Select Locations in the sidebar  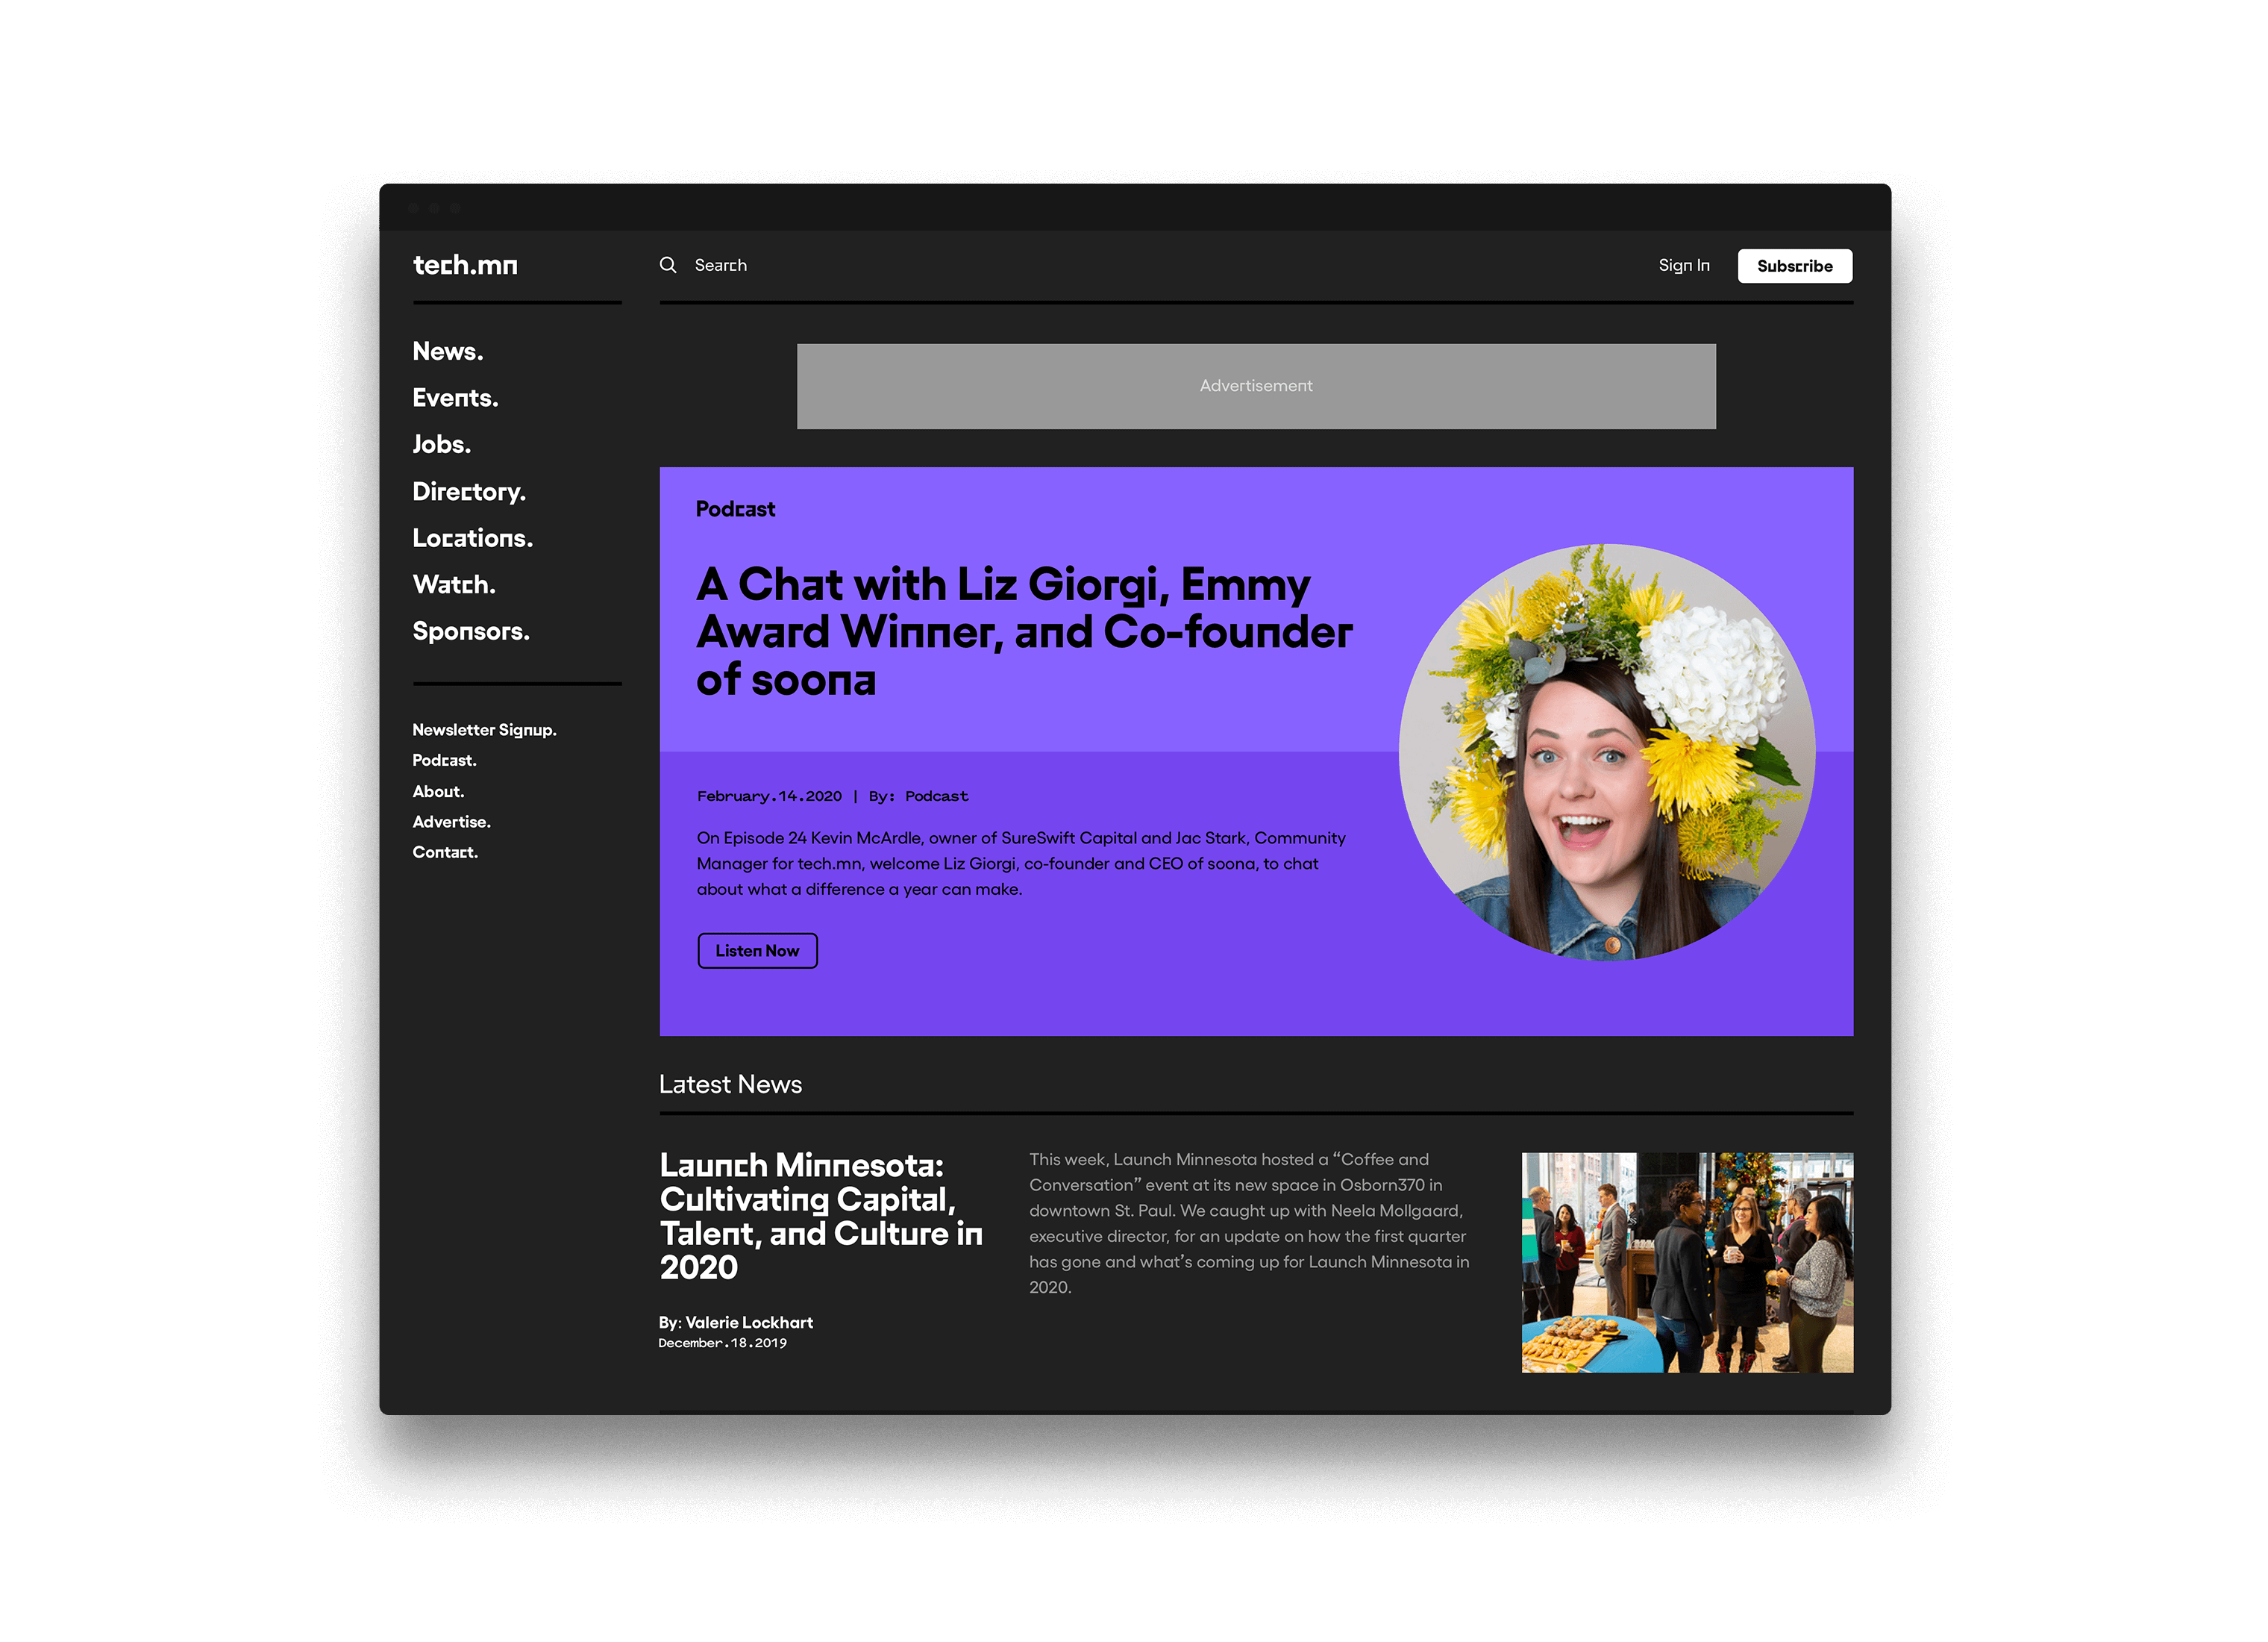472,538
